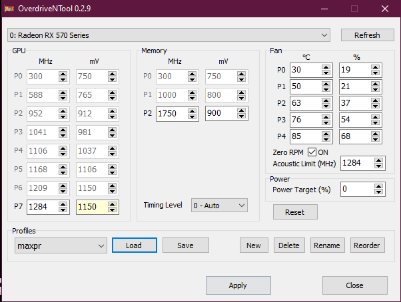
Task: Open the GPU selection dropdown Radeon RX 570
Action: click(169, 35)
